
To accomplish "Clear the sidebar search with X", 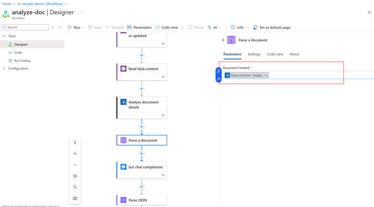I will click(53, 27).
